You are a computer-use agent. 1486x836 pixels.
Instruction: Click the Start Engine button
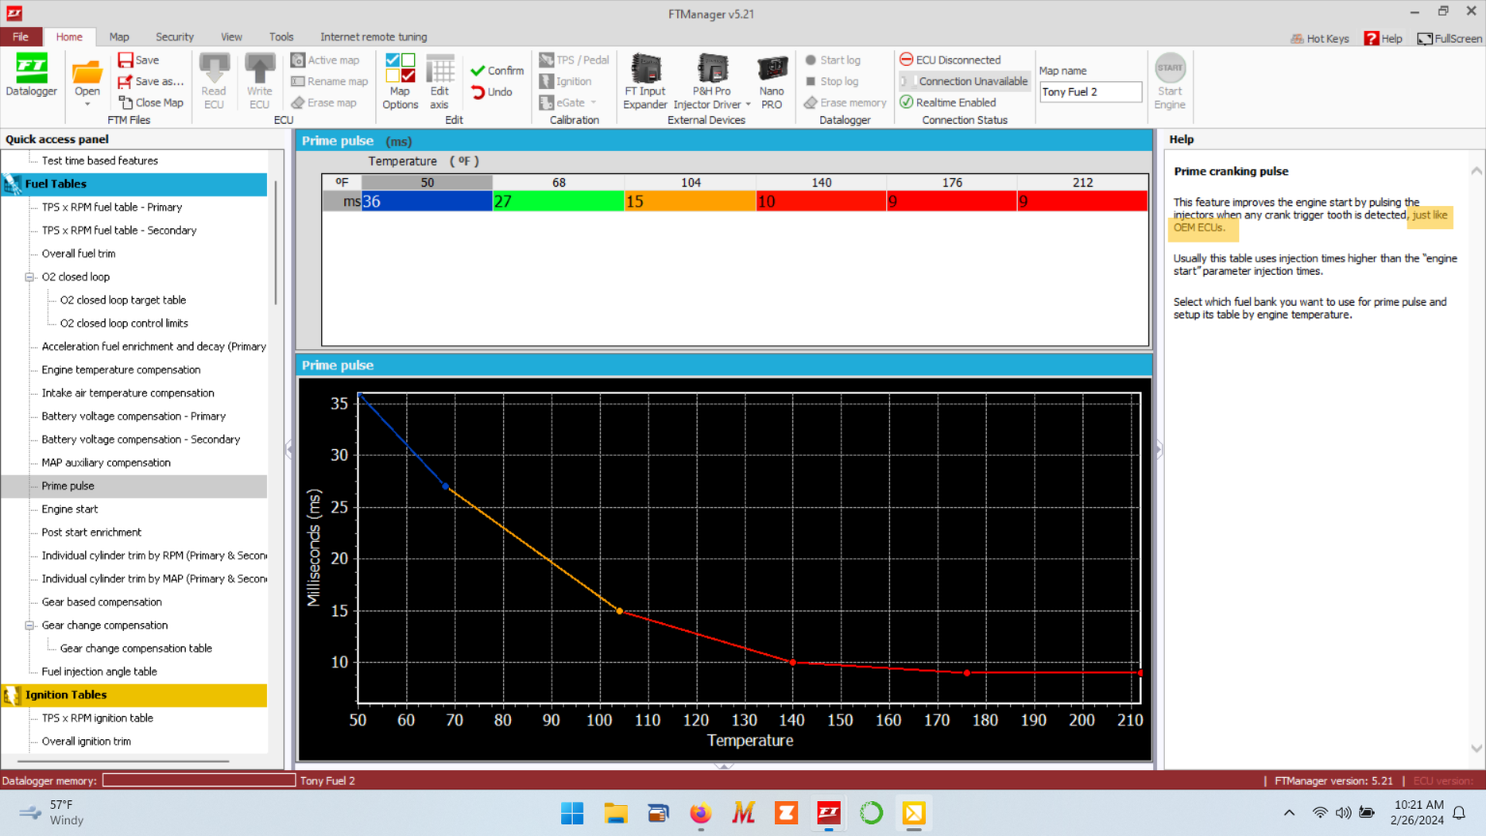click(1170, 81)
